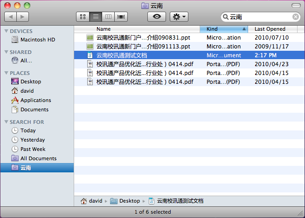305x218 pixels.
Task: Go back with the left arrow
Action: [x=11, y=17]
